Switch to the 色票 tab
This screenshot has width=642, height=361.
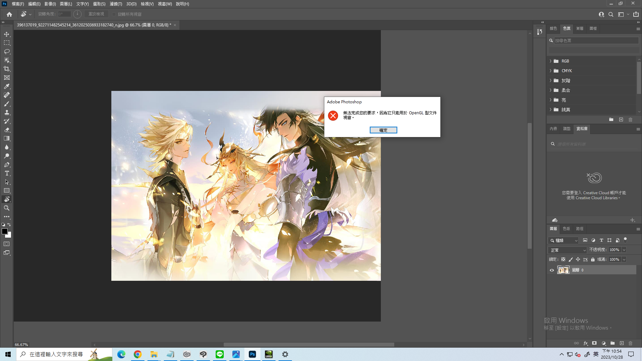pyautogui.click(x=567, y=28)
